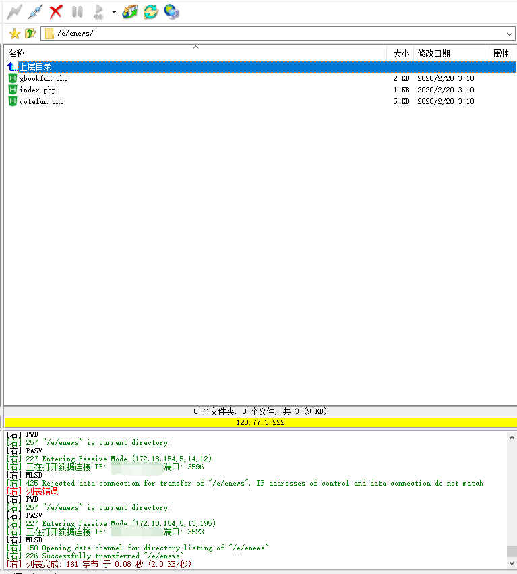Click the 226 Successfully transferred log line
Viewport: 517px width, 574px height.
[x=95, y=556]
